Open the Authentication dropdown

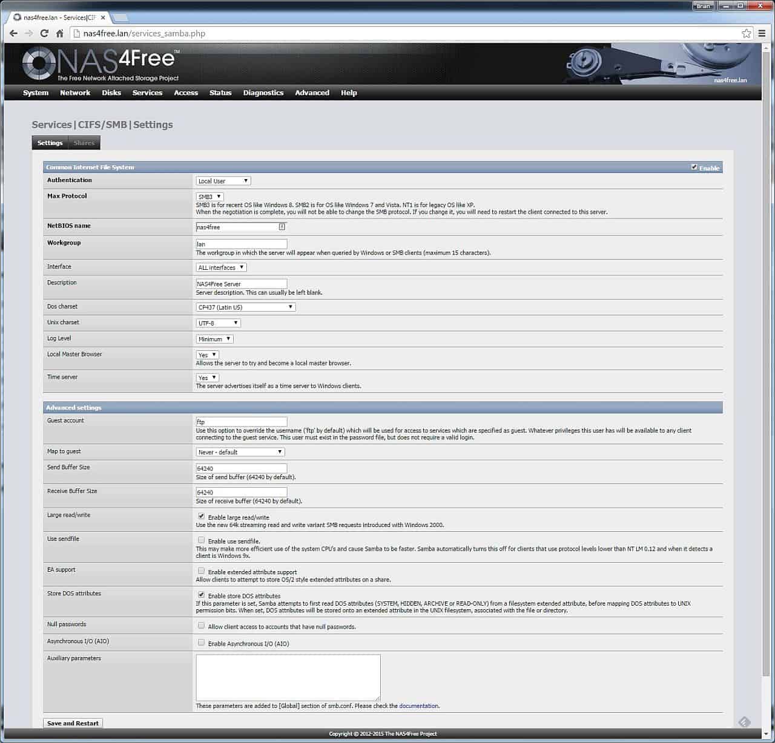223,181
